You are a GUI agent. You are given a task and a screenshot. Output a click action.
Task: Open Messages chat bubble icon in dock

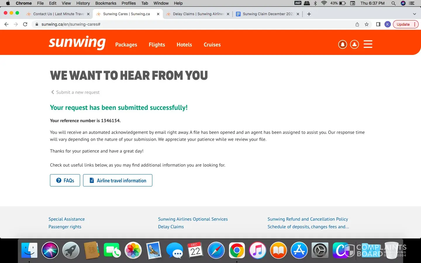point(175,250)
